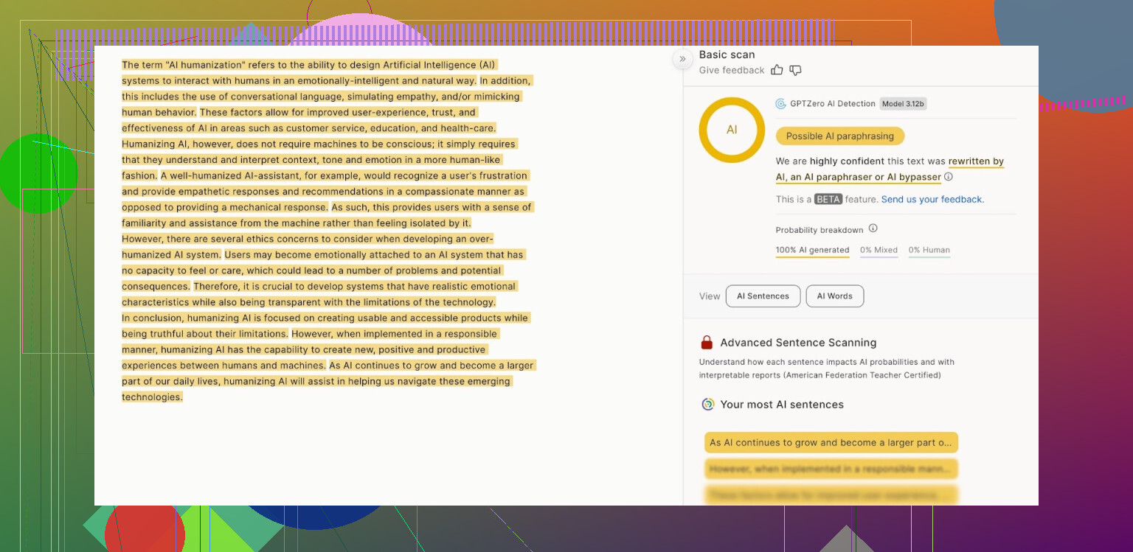Viewport: 1133px width, 552px height.
Task: Expand the As AI continues to grow sentence
Action: tap(831, 443)
